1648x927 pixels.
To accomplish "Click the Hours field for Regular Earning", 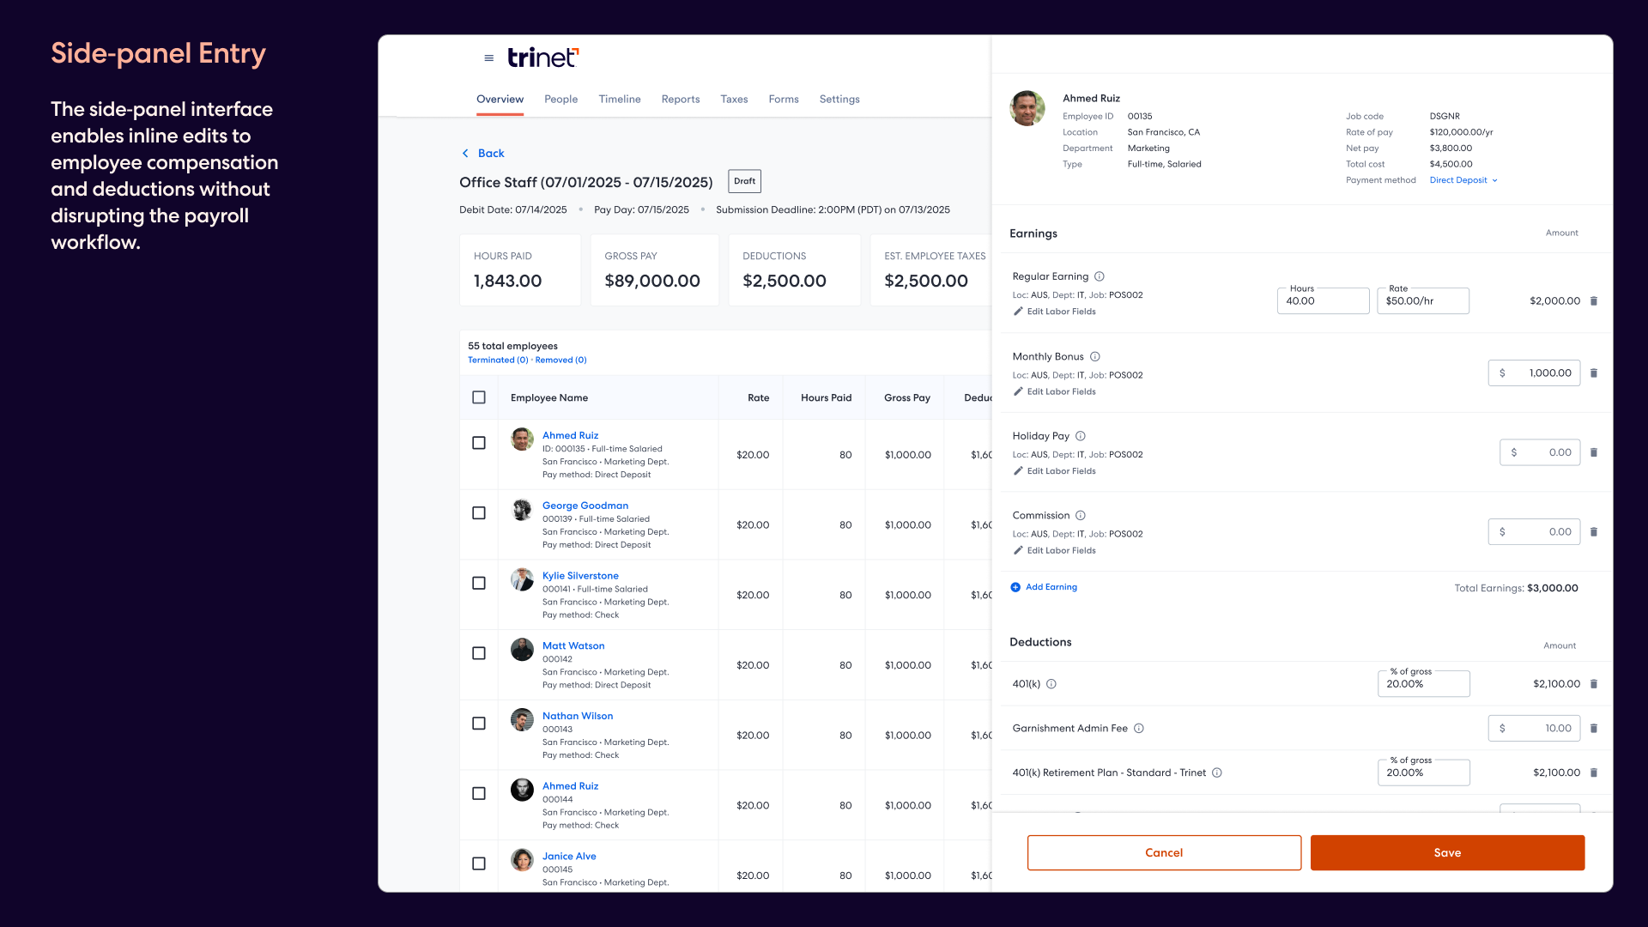I will click(1323, 301).
